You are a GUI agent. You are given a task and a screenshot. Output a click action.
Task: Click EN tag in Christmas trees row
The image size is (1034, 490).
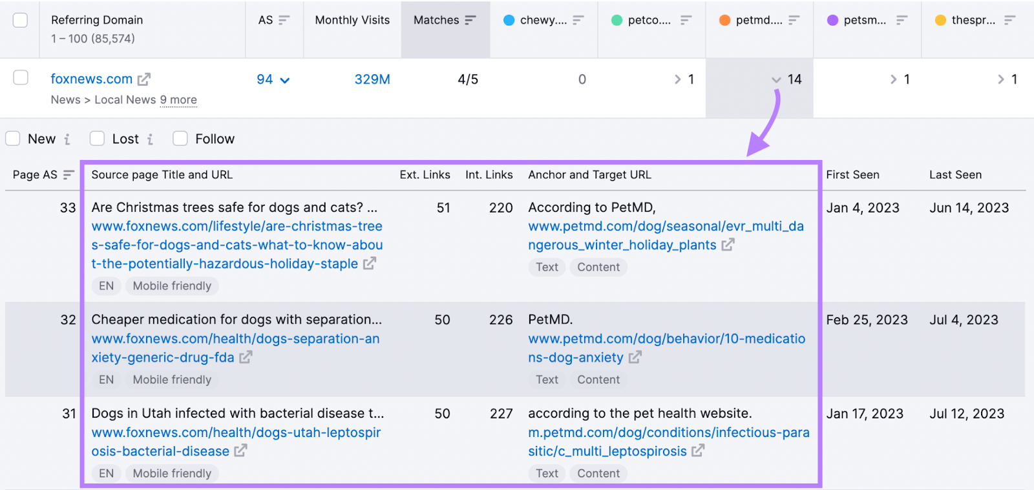pos(106,286)
